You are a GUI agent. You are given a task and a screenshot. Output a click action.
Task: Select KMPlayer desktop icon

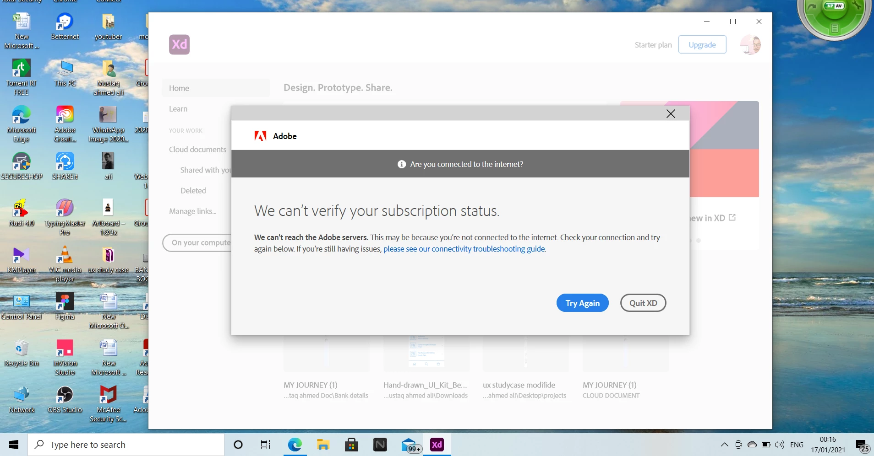click(x=21, y=260)
